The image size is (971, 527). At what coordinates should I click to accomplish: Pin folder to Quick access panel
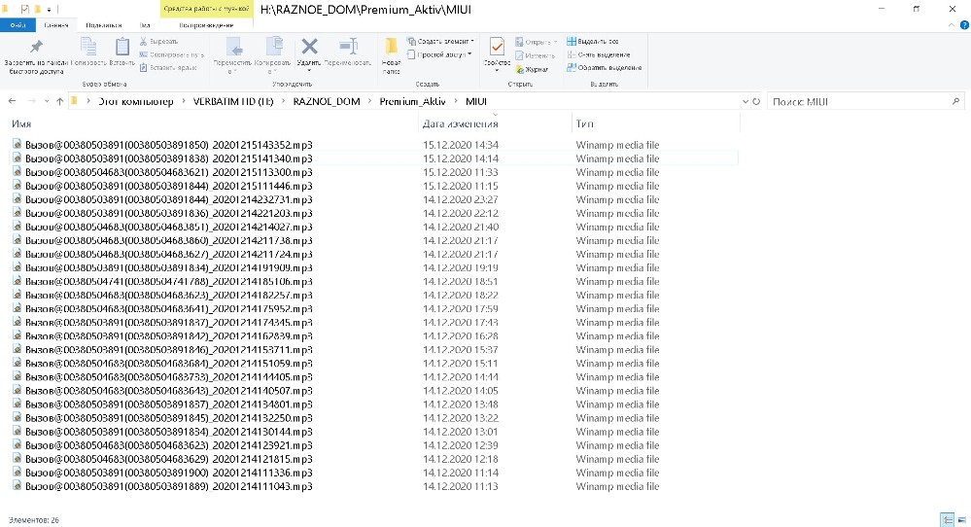click(x=36, y=55)
